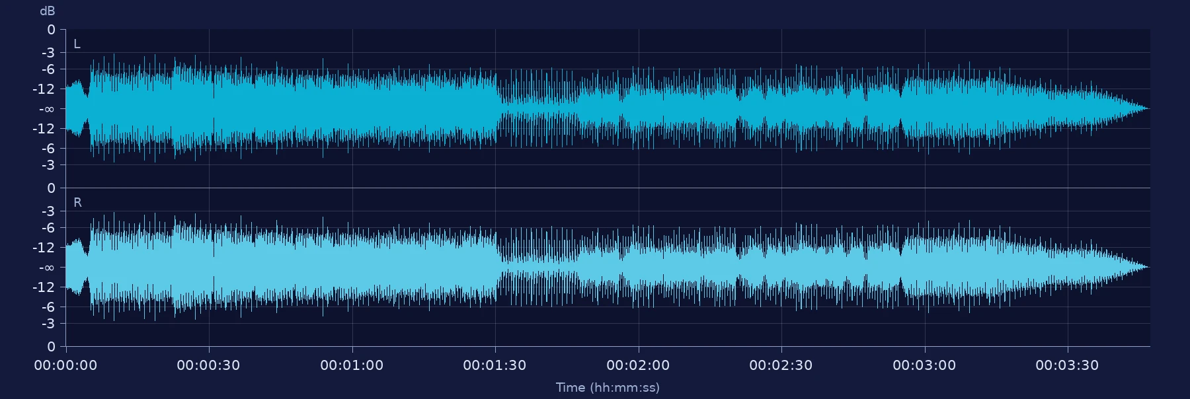Click the left channel waveform at 1:30 drop
This screenshot has height=399, width=1190.
coord(497,108)
